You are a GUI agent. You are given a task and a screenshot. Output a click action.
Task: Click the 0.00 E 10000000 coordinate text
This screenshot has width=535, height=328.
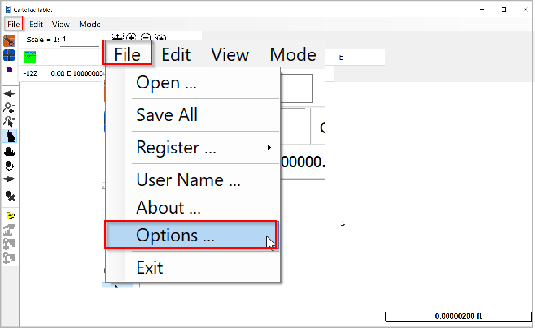pyautogui.click(x=76, y=74)
